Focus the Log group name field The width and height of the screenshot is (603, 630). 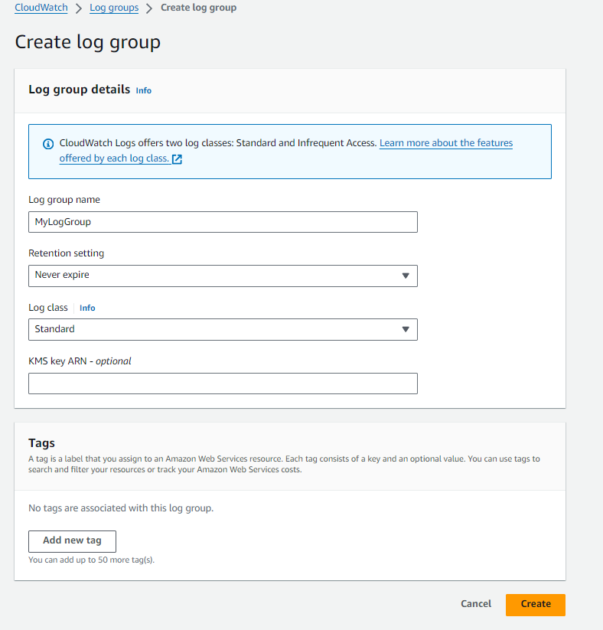223,222
